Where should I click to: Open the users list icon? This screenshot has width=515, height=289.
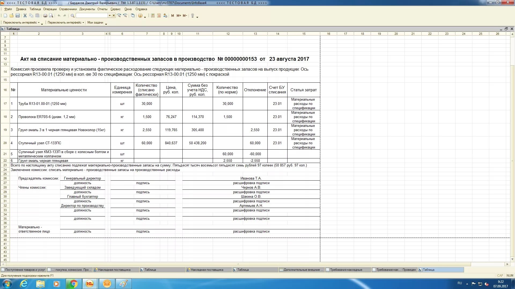(x=165, y=16)
